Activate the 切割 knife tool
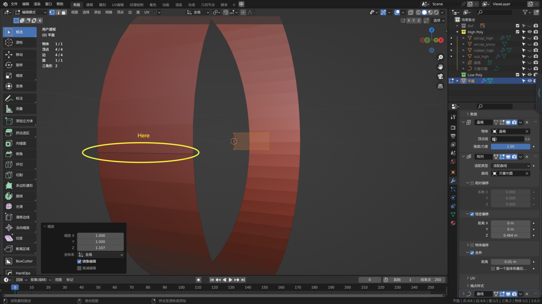This screenshot has width=542, height=304. click(x=19, y=175)
